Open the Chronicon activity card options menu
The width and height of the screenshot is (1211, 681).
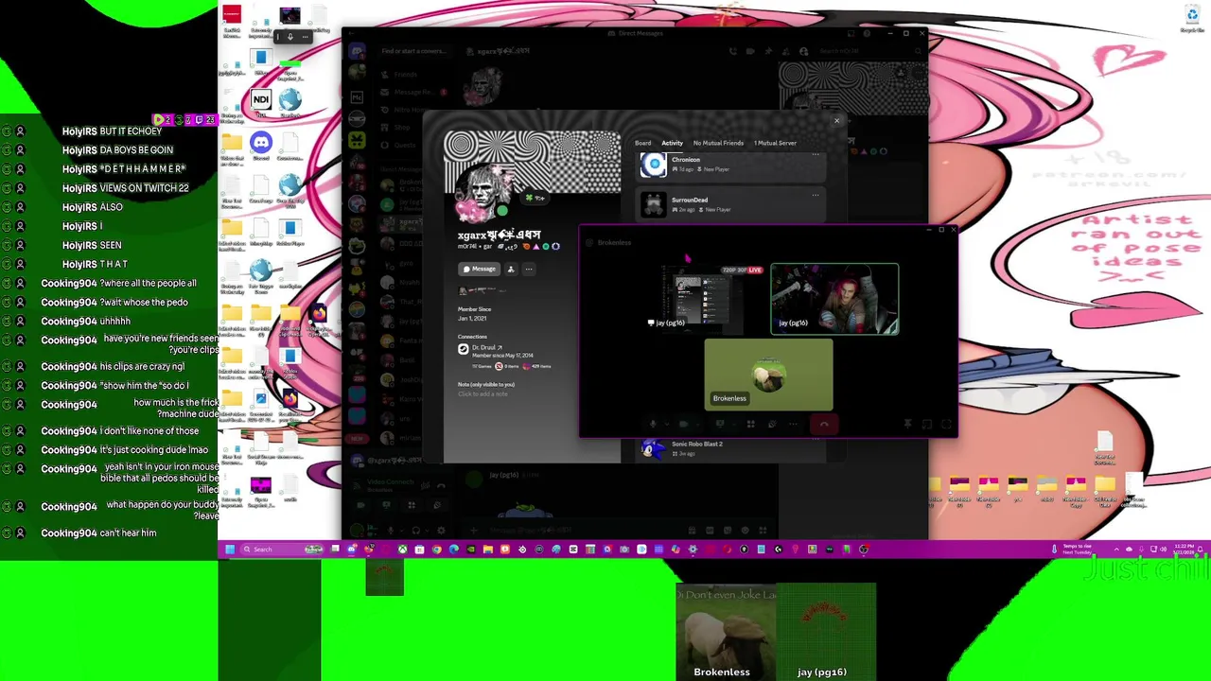[x=816, y=156]
